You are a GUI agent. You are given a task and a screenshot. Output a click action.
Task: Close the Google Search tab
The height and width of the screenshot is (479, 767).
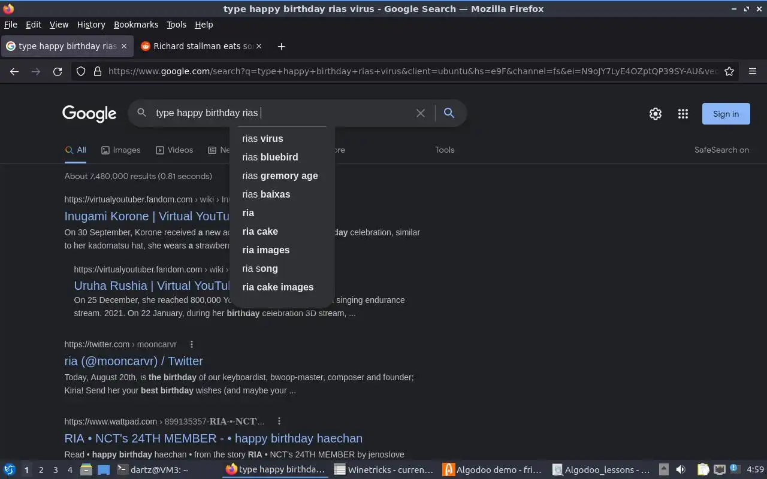[124, 46]
